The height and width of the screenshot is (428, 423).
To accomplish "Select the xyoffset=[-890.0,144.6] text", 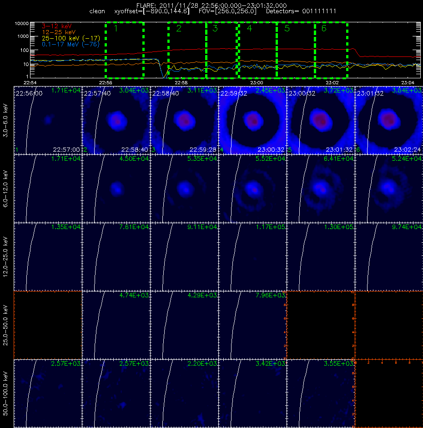I will click(x=151, y=11).
